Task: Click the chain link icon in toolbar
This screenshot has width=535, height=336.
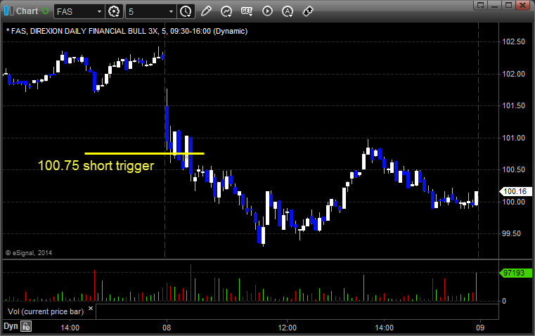Action: coord(308,11)
